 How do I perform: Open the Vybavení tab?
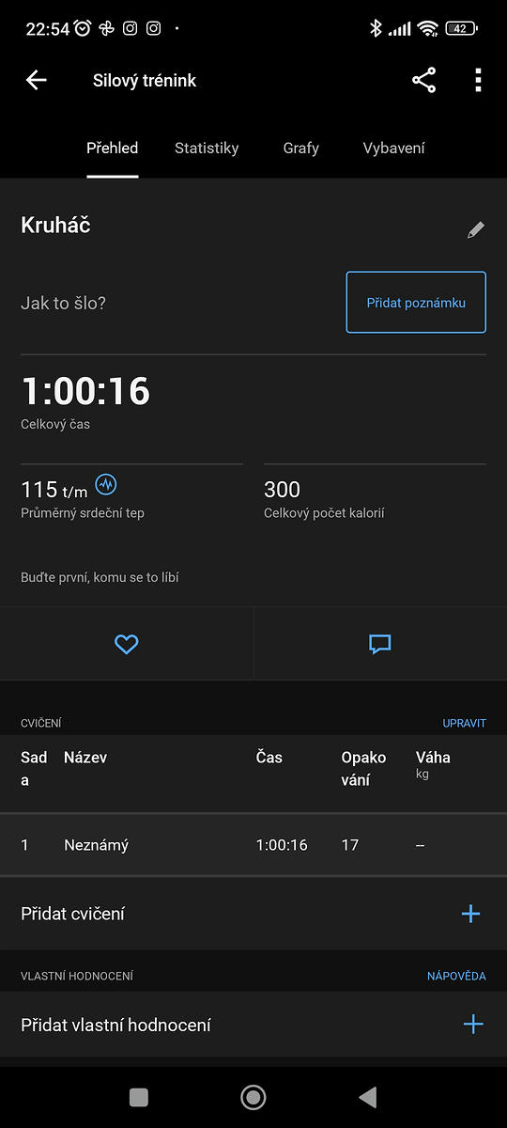coord(394,149)
